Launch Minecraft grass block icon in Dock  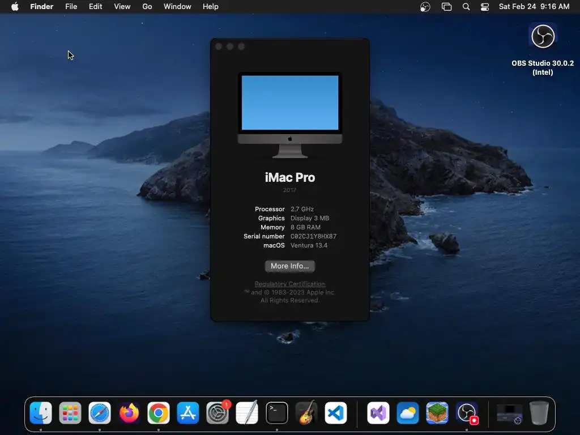click(437, 413)
